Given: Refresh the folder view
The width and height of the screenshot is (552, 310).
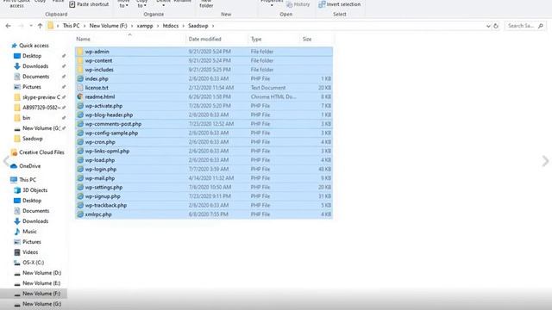Looking at the screenshot, I should click(x=496, y=26).
